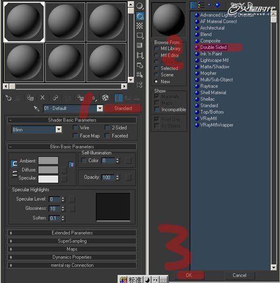Viewport: 280px width, 283px height.
Task: Enable the 2-Sided checkbox
Action: (107, 127)
